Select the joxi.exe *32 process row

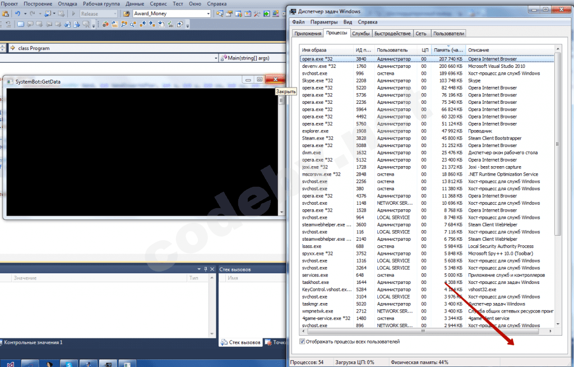click(427, 167)
